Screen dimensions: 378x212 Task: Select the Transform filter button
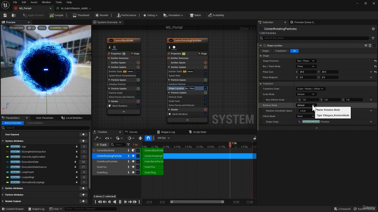pyautogui.click(x=280, y=51)
